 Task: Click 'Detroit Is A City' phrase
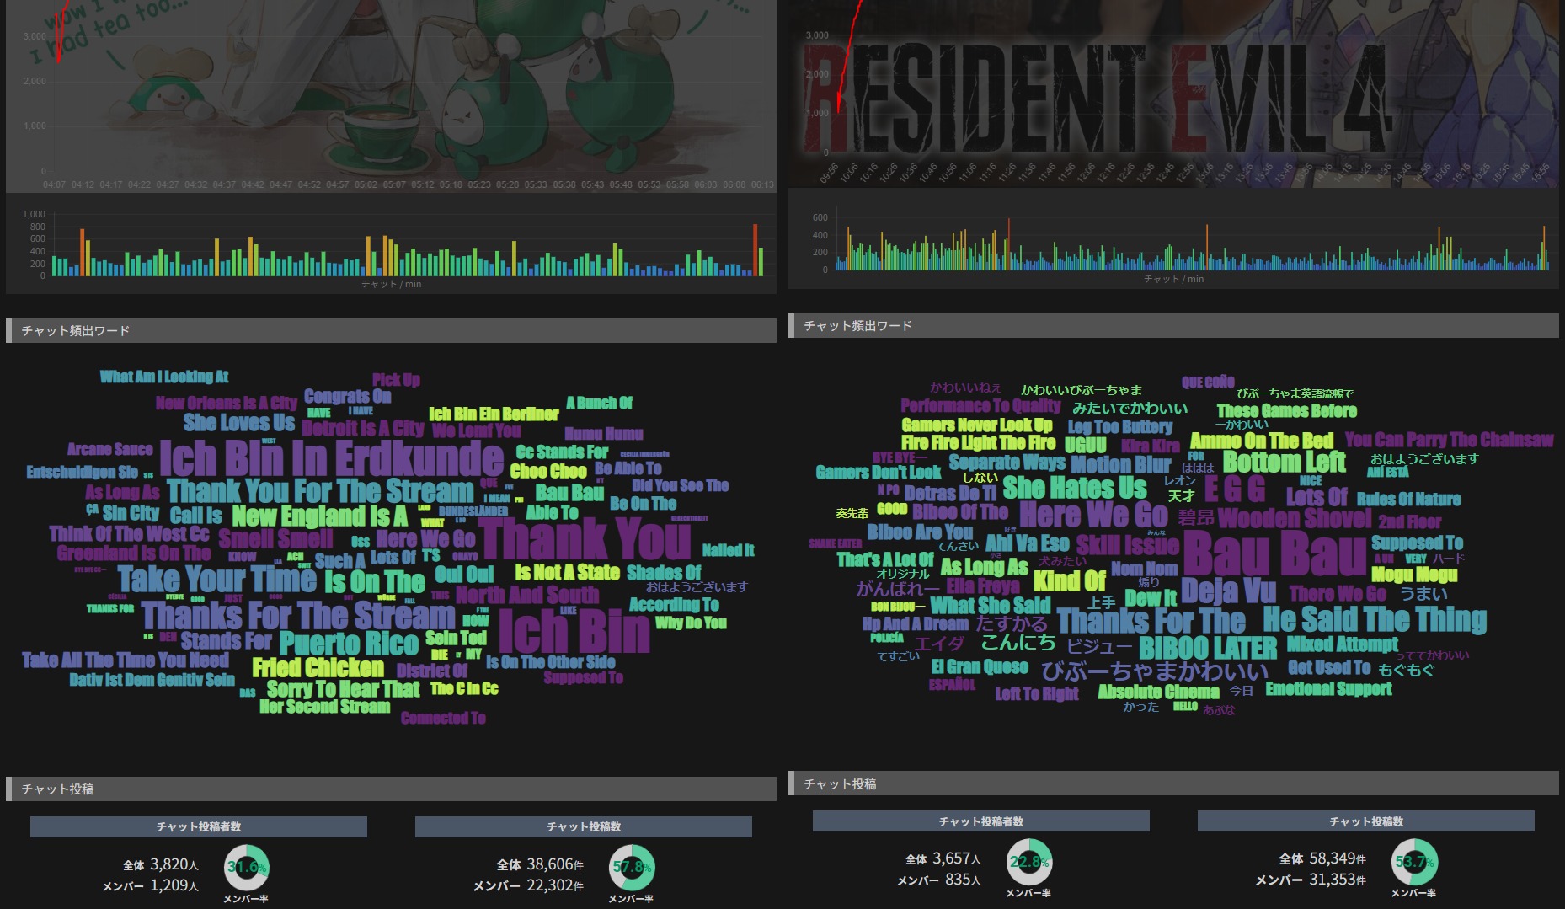pos(363,428)
